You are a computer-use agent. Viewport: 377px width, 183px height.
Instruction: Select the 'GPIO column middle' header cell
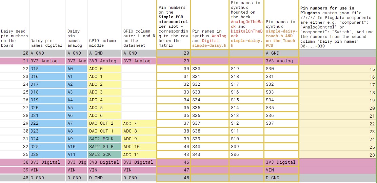(x=104, y=24)
